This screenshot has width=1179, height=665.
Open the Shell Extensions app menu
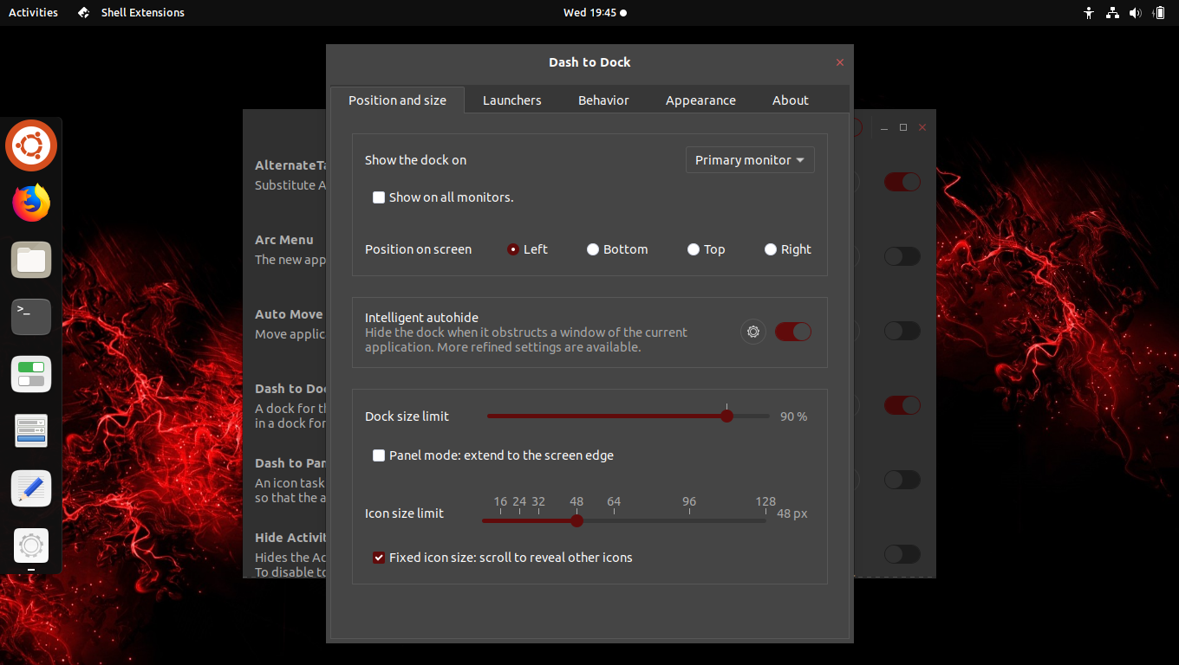pyautogui.click(x=131, y=13)
